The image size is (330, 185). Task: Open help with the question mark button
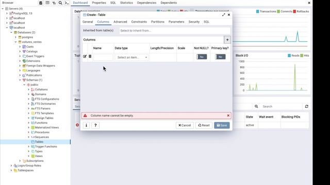pyautogui.click(x=95, y=125)
